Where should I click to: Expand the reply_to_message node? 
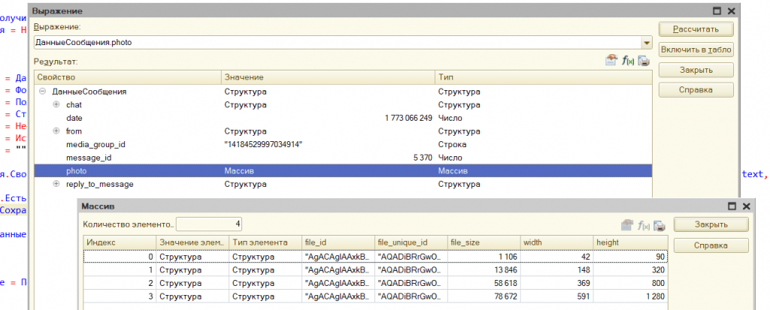click(56, 184)
